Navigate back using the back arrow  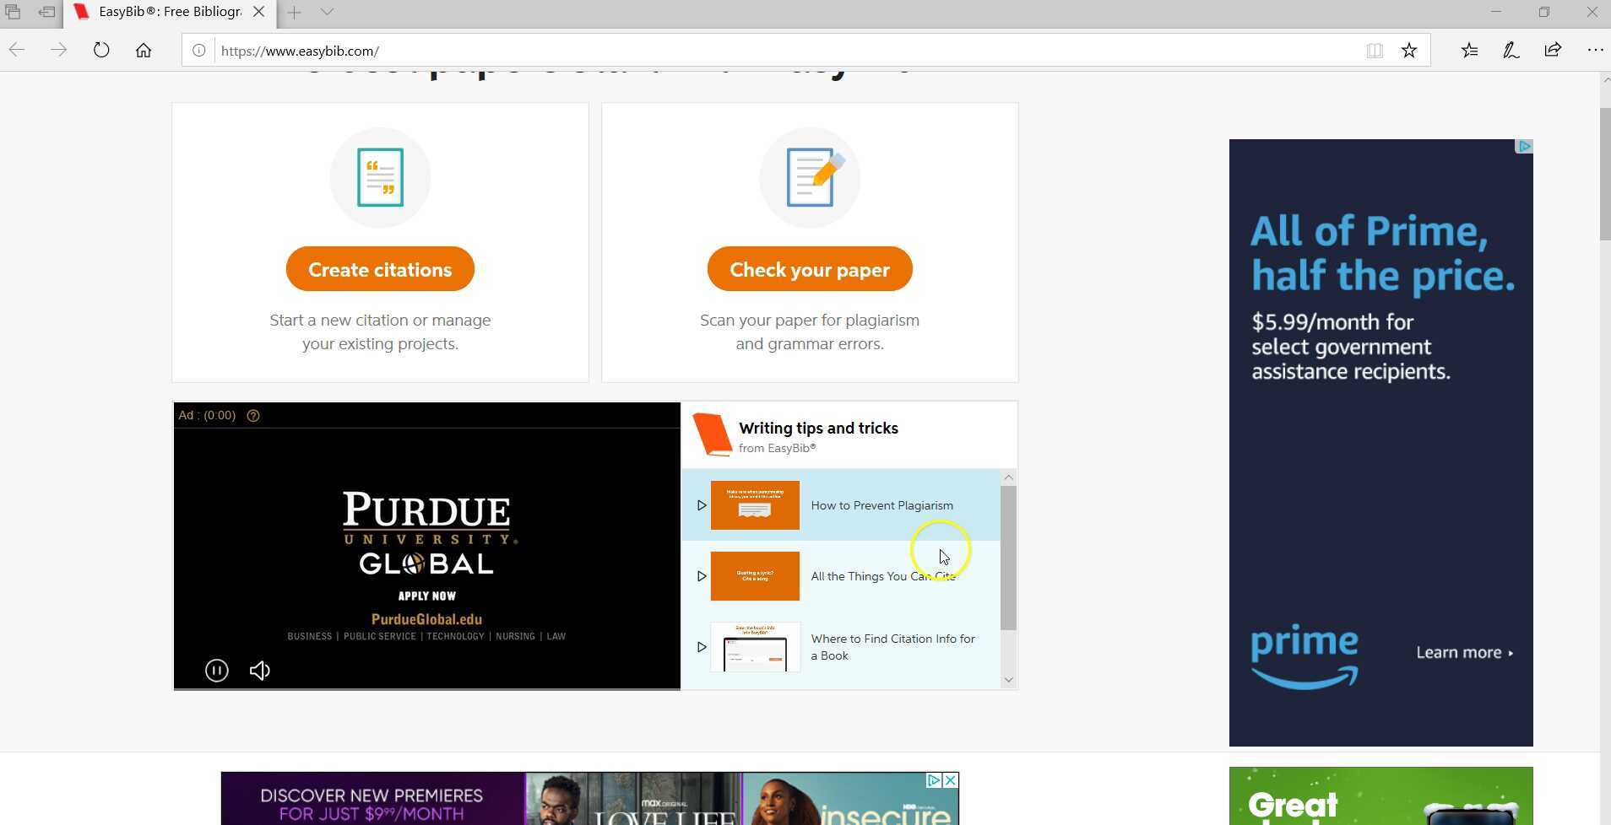17,50
